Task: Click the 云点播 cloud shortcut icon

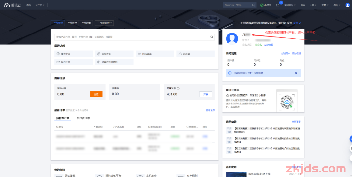Action: pos(180,54)
